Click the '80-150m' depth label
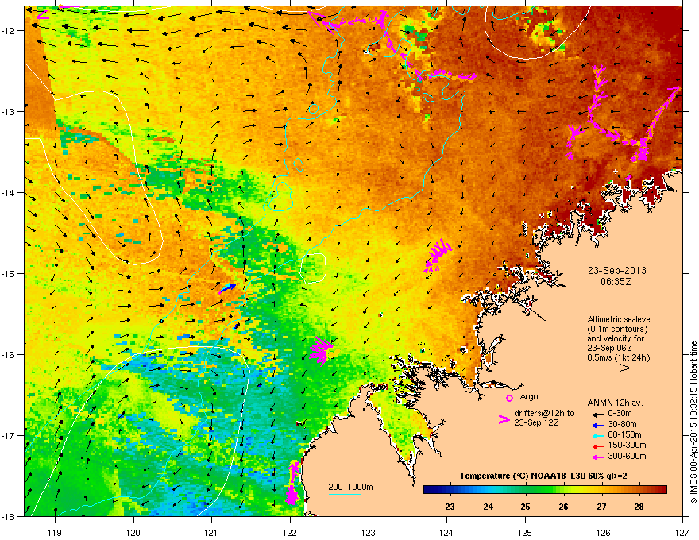Viewport: 699px width, 540px height. coord(624,435)
